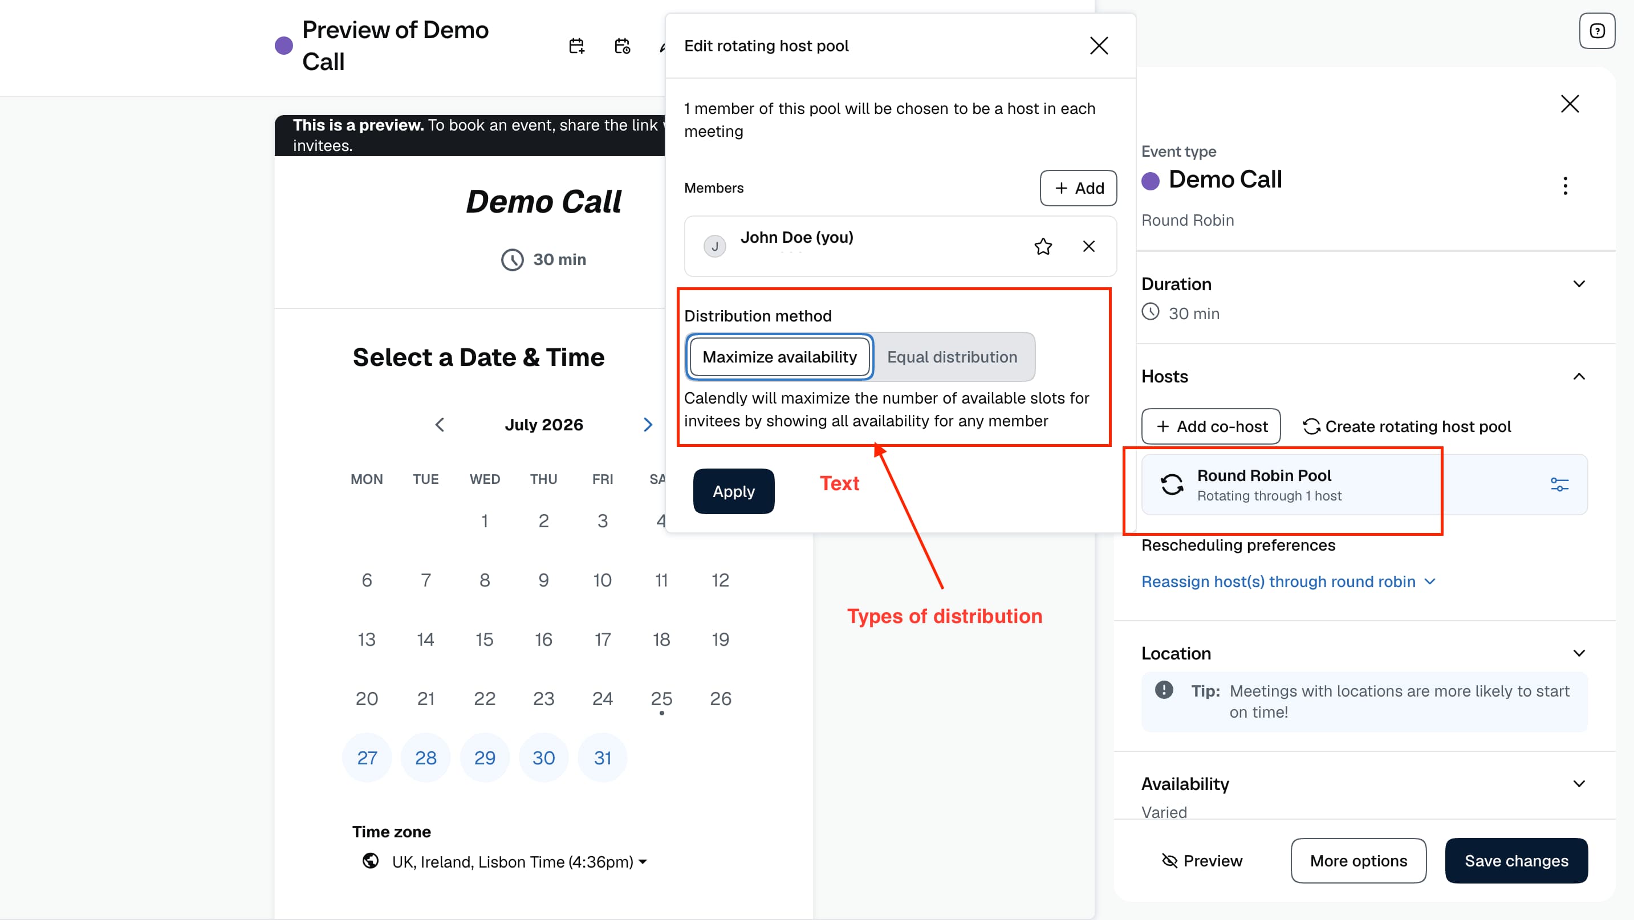
Task: Open the help icon at top right
Action: (x=1596, y=30)
